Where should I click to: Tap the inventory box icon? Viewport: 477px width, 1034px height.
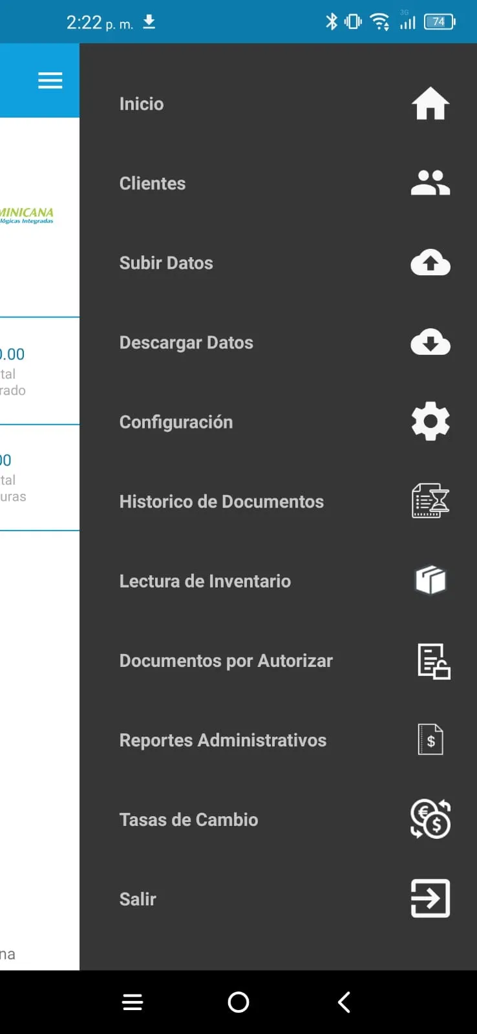(x=430, y=580)
